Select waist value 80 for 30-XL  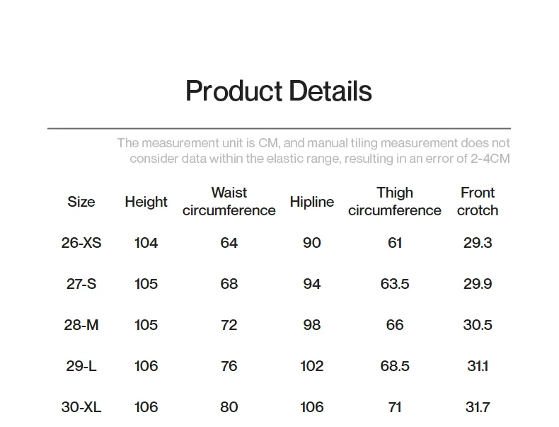[x=229, y=407]
